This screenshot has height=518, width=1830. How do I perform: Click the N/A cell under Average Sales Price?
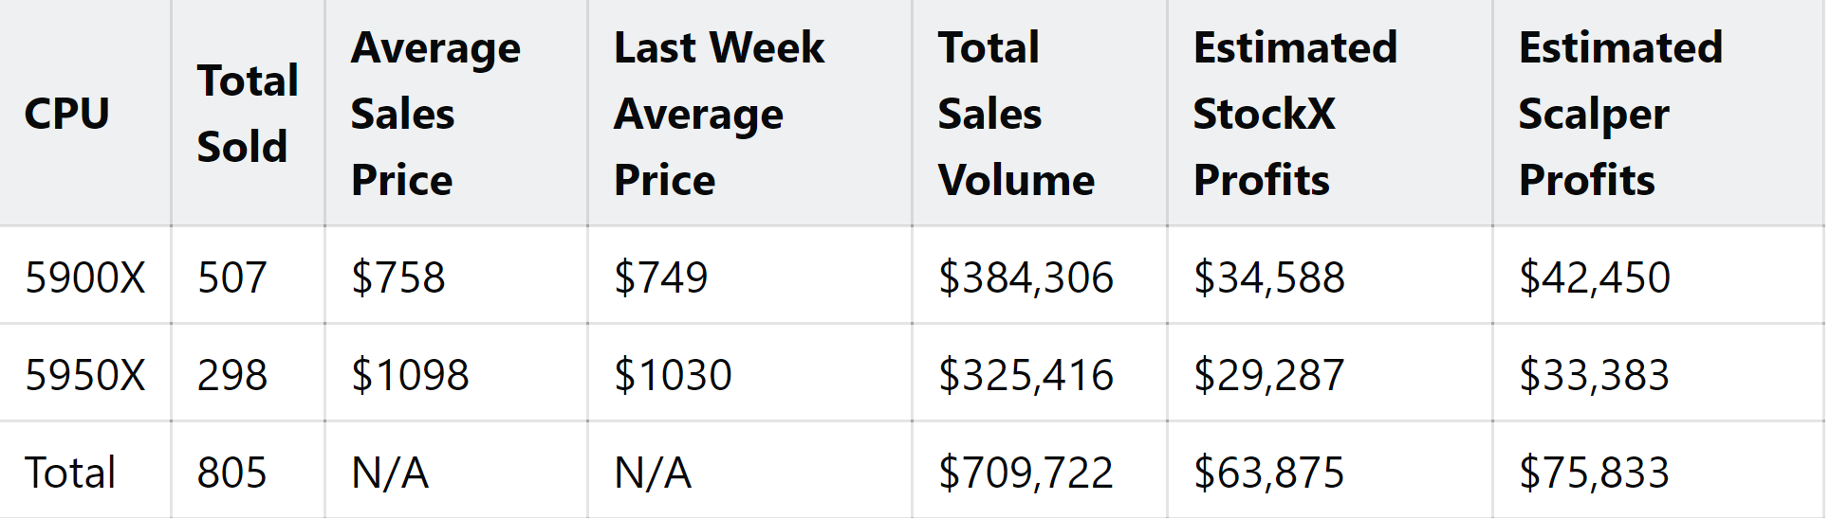pyautogui.click(x=390, y=473)
